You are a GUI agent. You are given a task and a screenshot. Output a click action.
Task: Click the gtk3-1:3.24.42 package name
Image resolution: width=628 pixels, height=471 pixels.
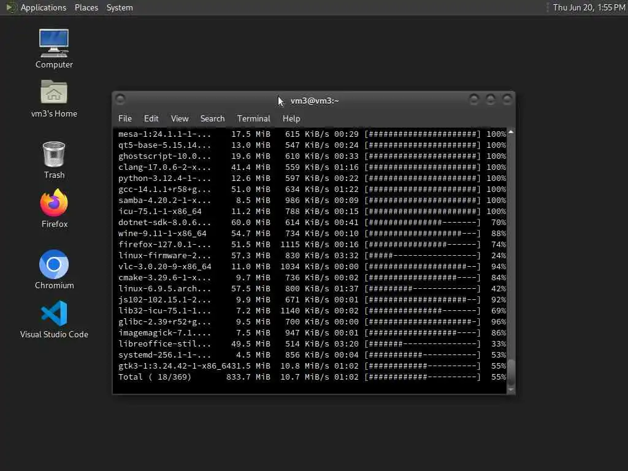coord(174,366)
